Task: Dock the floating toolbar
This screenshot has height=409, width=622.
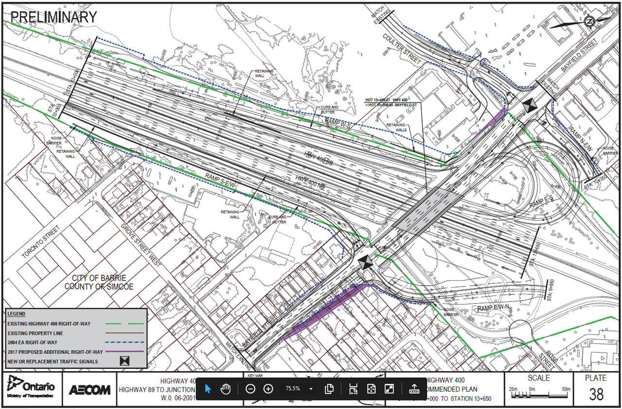Action: click(414, 389)
